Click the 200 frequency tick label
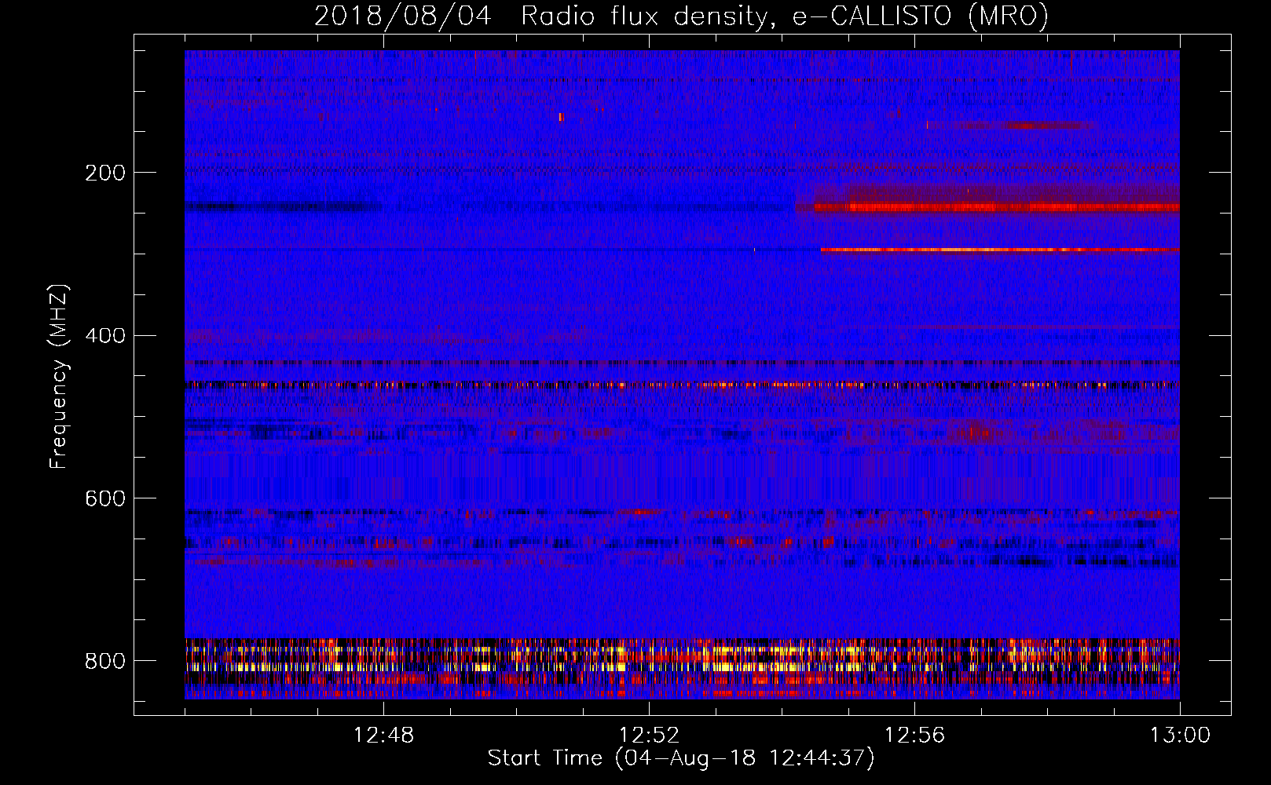Viewport: 1271px width, 785px height. 104,173
